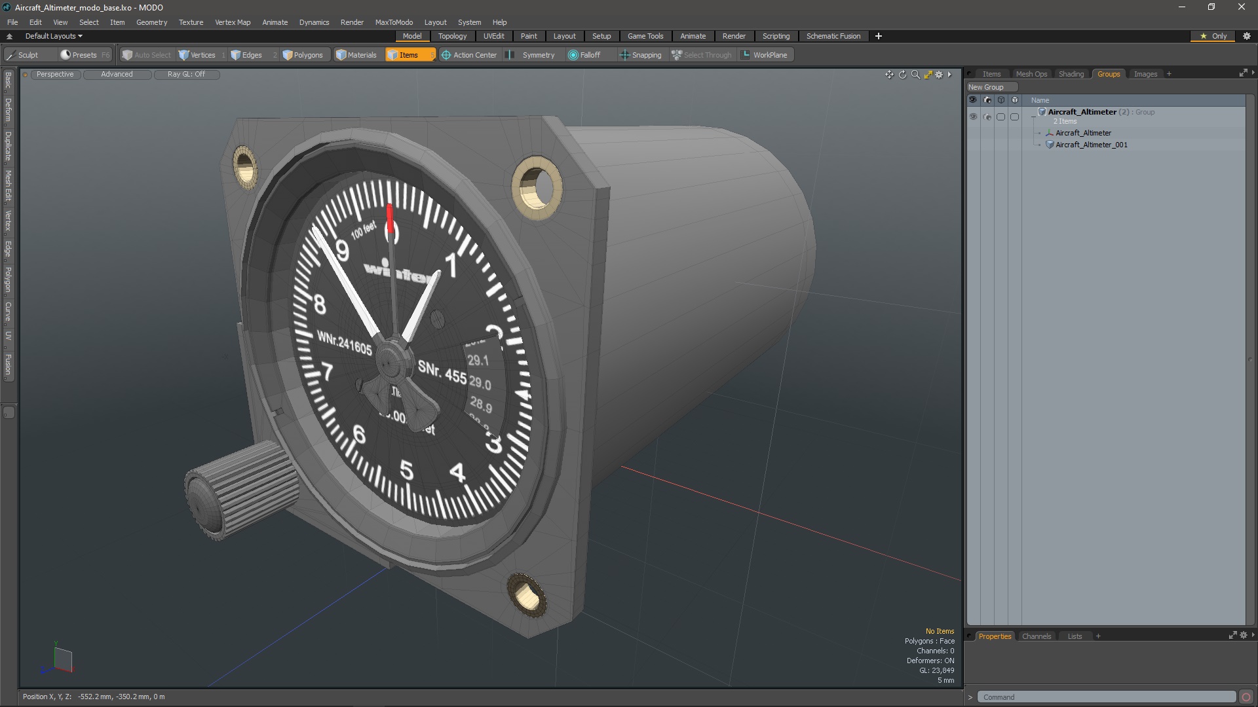Screen dimensions: 1258x707
Task: Open the Default Layouts dropdown
Action: point(54,36)
